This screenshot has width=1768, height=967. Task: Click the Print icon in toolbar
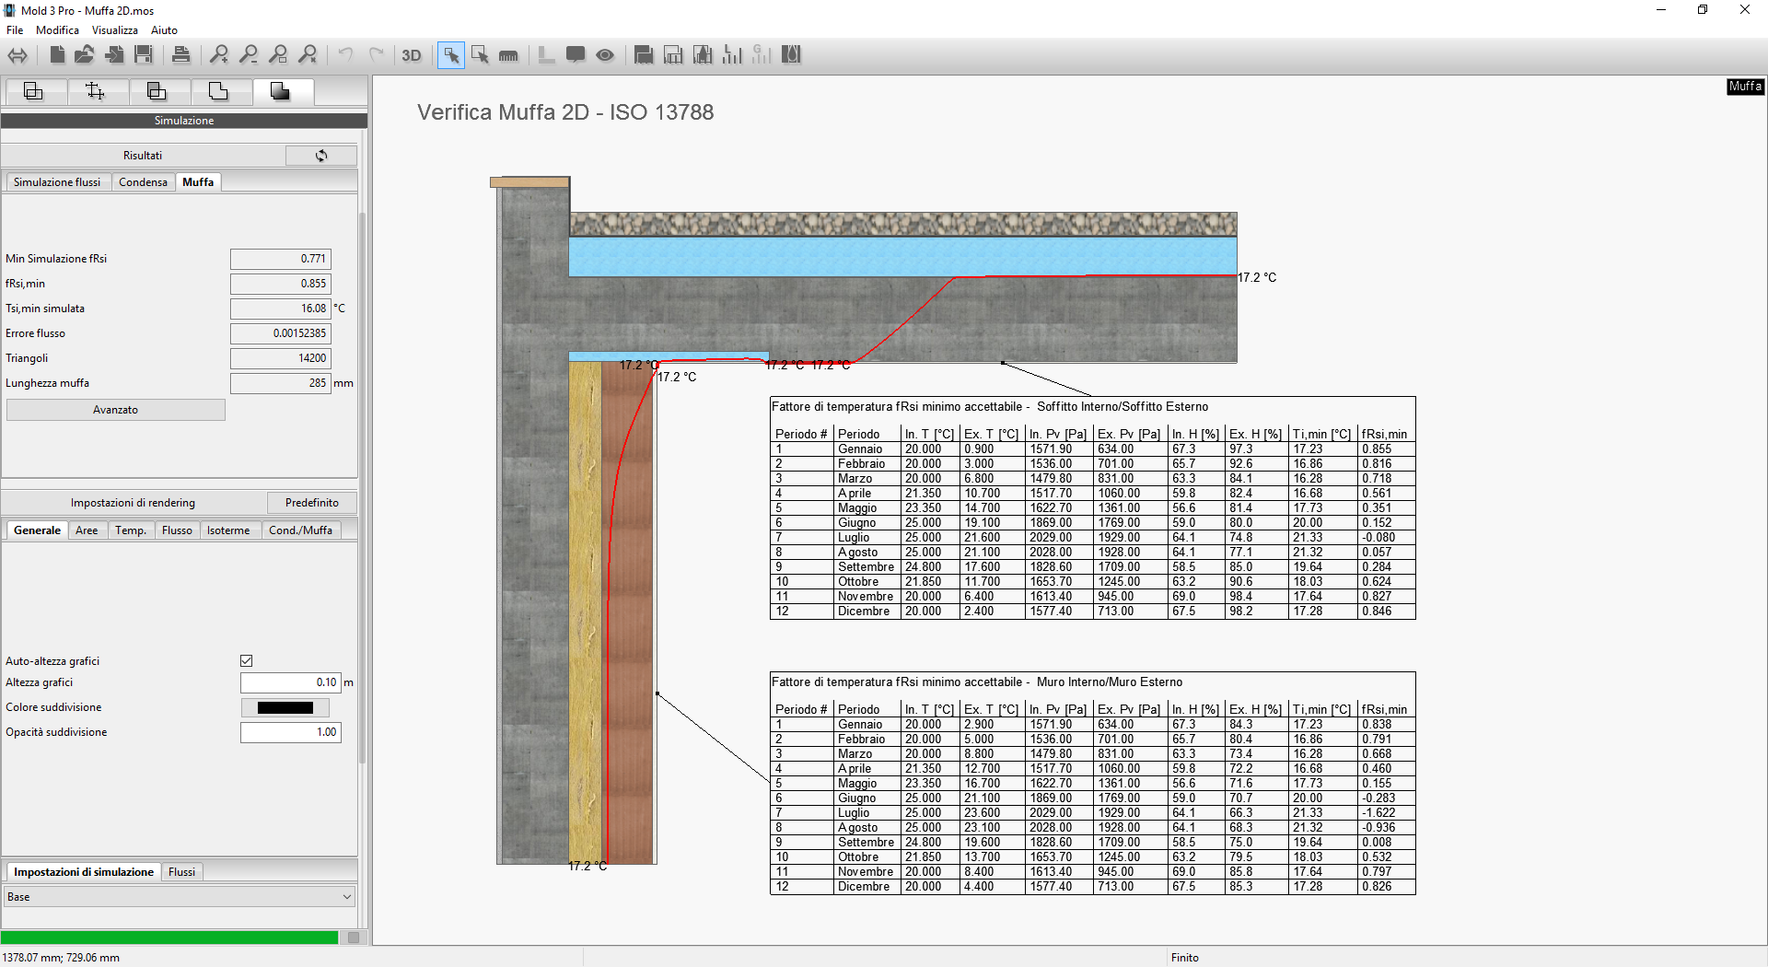coord(181,55)
